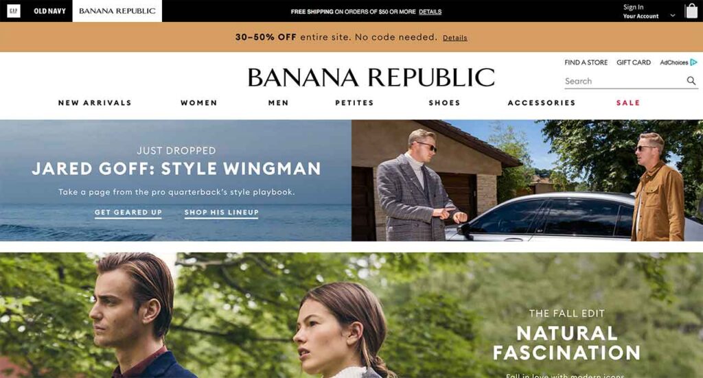703x378 pixels.
Task: Expand the Sign In account chevron
Action: coord(673,15)
